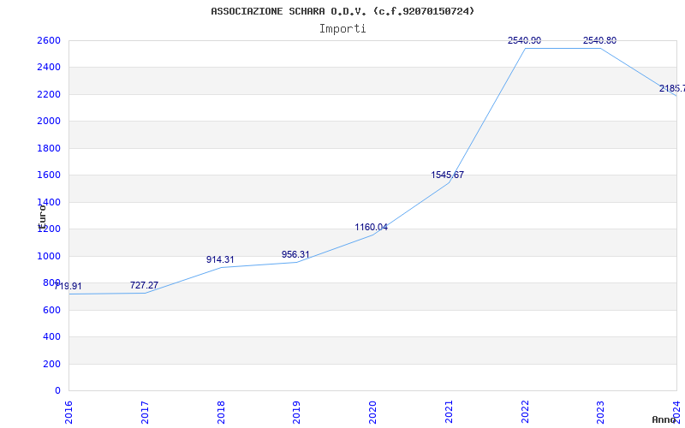Viewport: 685px width, 428px height.
Task: Click the 2000 y-axis tick label
Action: pyautogui.click(x=49, y=122)
